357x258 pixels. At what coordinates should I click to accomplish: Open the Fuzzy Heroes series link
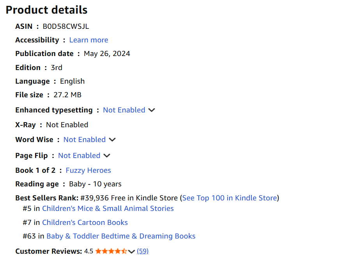(88, 170)
